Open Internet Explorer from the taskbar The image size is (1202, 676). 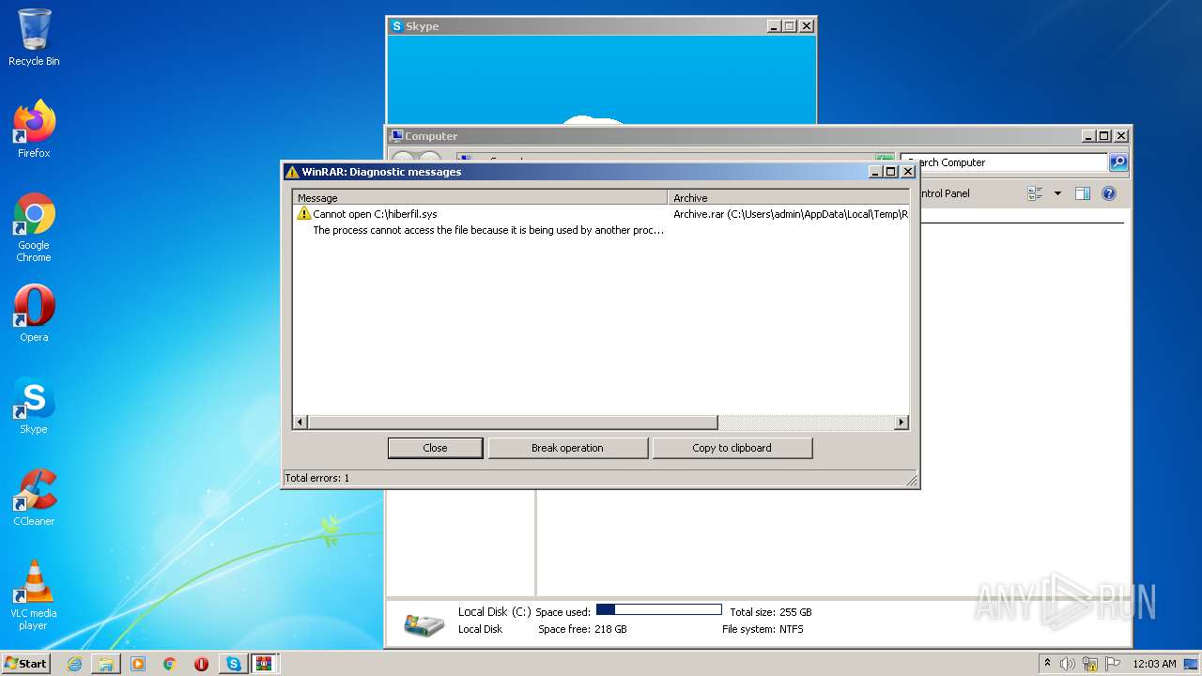click(74, 664)
